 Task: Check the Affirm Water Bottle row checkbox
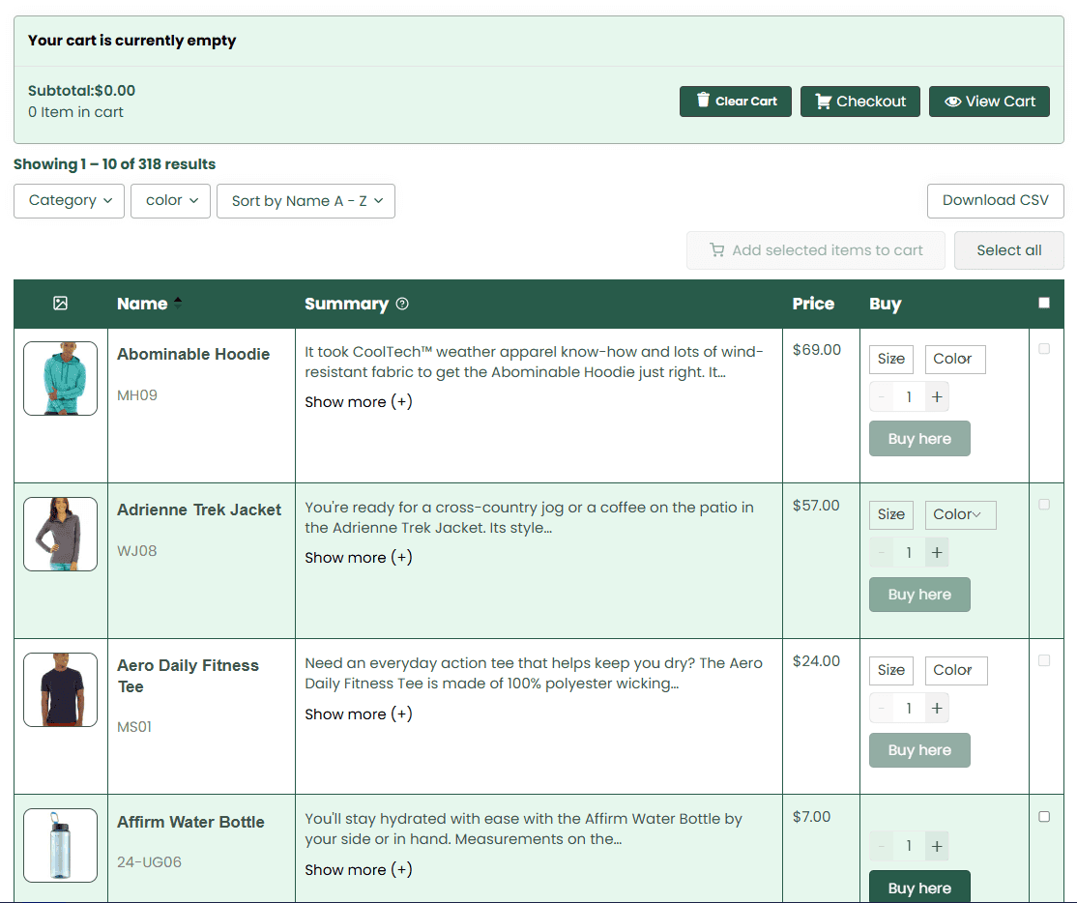pos(1044,817)
